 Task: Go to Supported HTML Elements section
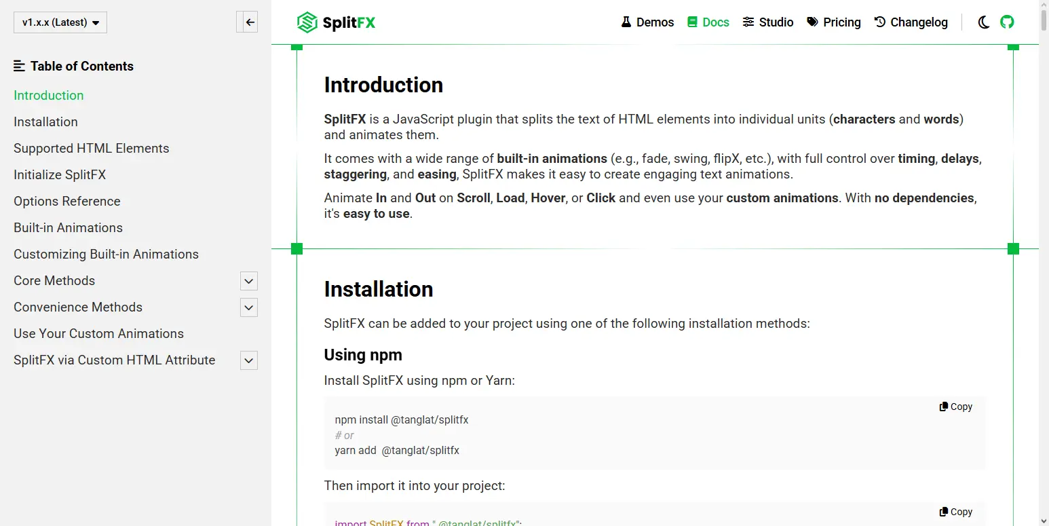tap(92, 149)
